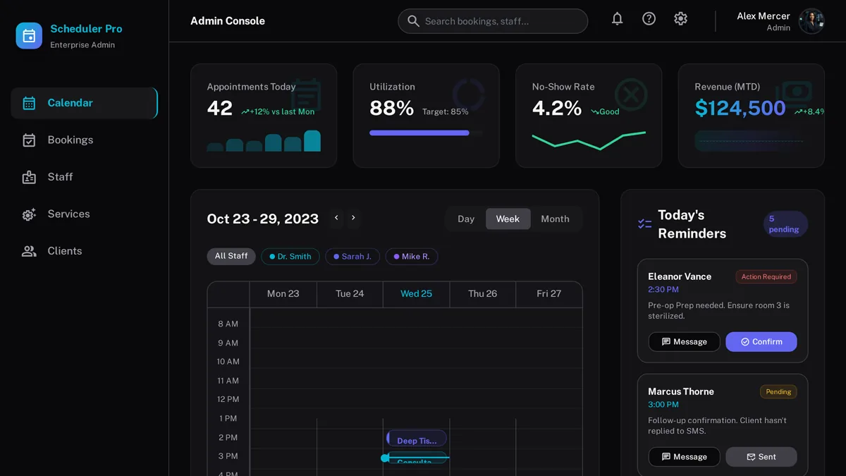The image size is (846, 476).
Task: Open the Calendar sidebar menu item
Action: tap(84, 103)
